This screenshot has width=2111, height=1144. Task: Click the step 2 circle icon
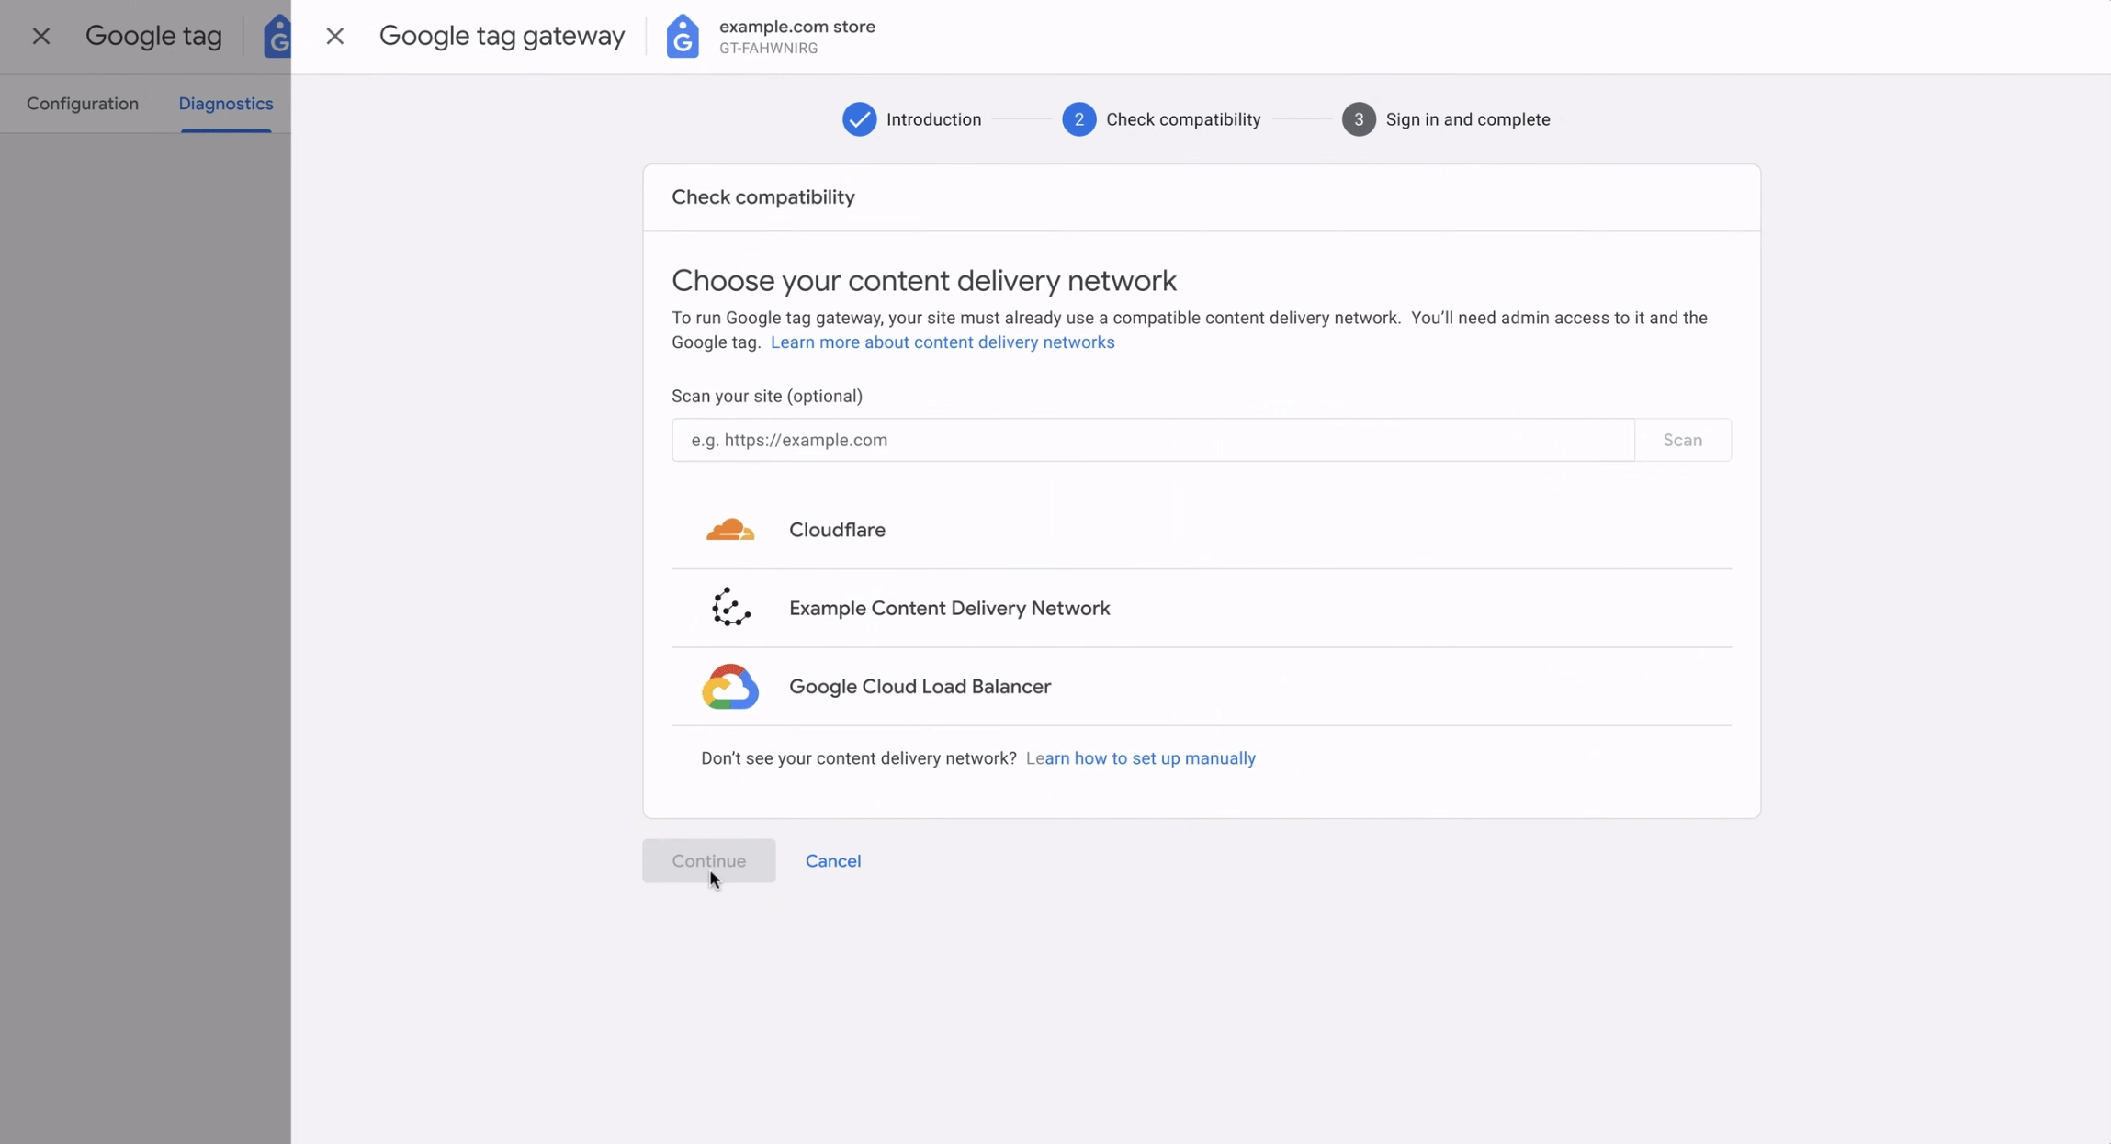[1078, 119]
